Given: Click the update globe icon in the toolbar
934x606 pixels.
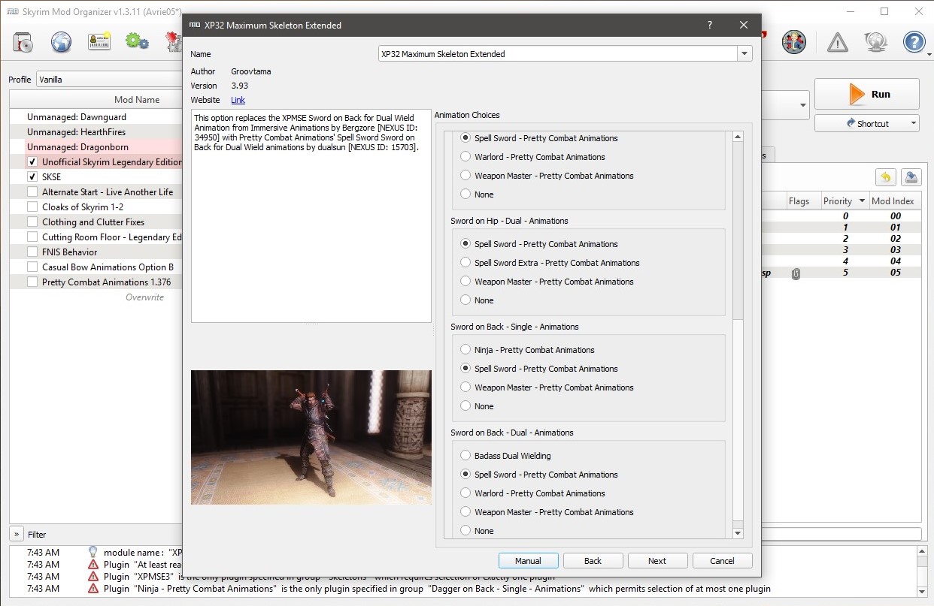Looking at the screenshot, I should (x=875, y=42).
